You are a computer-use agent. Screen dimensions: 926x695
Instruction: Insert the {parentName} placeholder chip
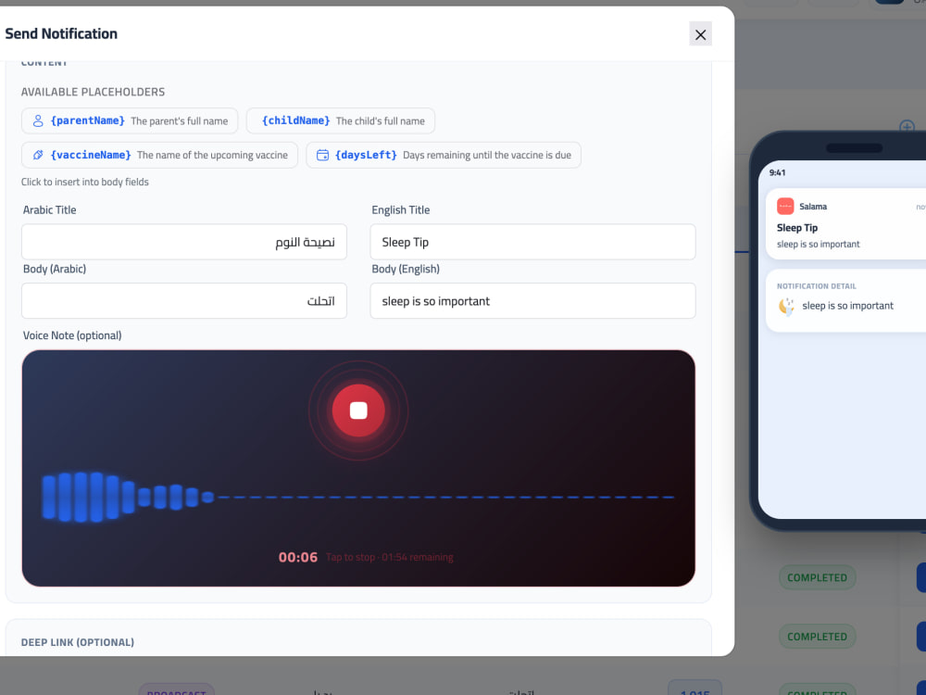click(x=130, y=120)
